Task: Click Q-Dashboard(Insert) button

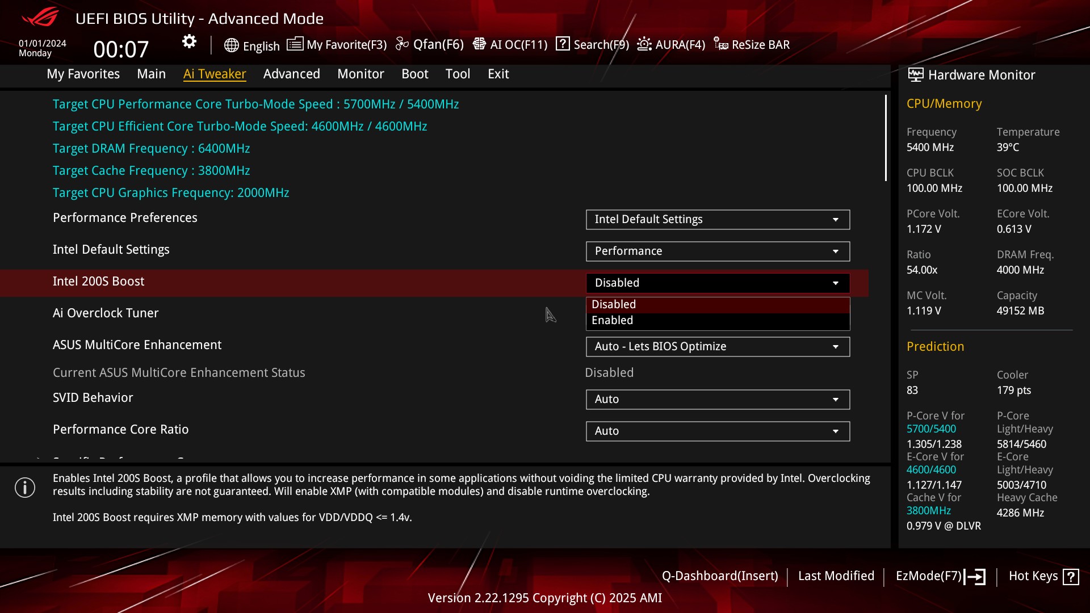Action: [x=719, y=576]
